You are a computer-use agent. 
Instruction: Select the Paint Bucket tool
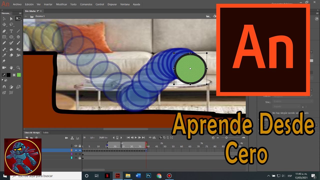11,49
